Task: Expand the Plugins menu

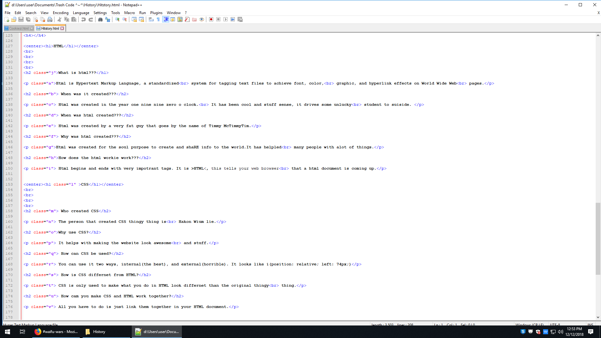Action: pos(156,13)
